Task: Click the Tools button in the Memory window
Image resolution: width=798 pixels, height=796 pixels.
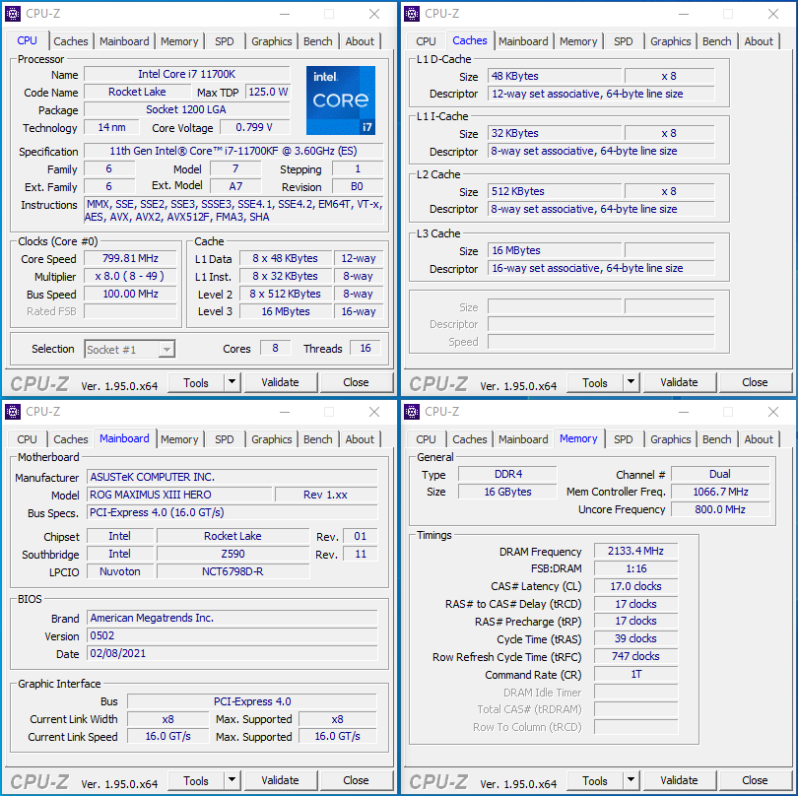Action: (x=595, y=781)
